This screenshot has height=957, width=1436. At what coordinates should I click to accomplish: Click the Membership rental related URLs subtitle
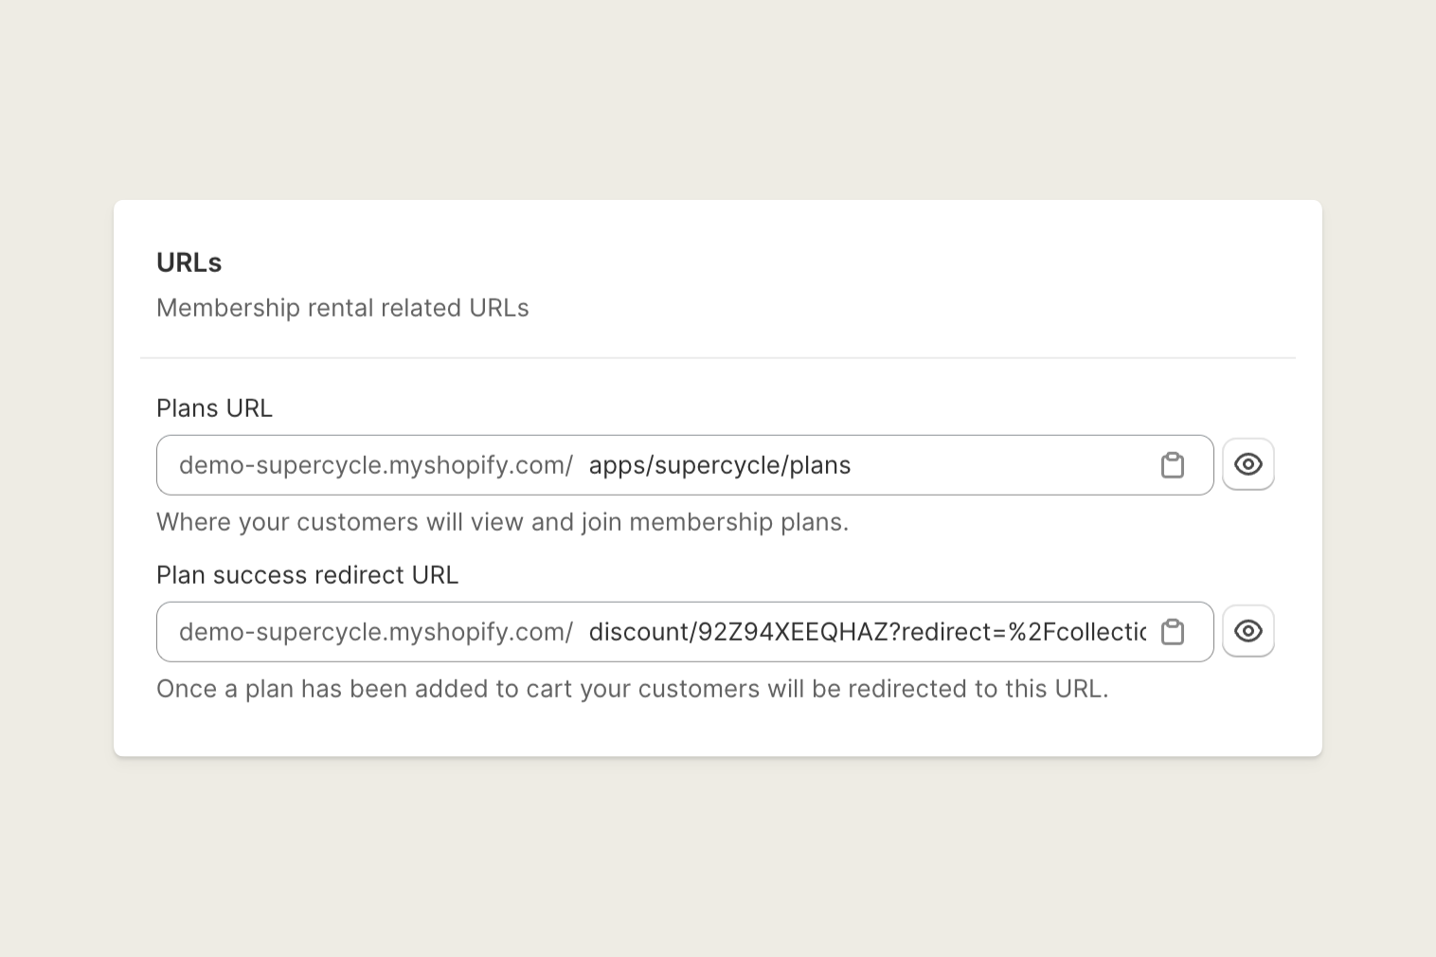(x=342, y=308)
